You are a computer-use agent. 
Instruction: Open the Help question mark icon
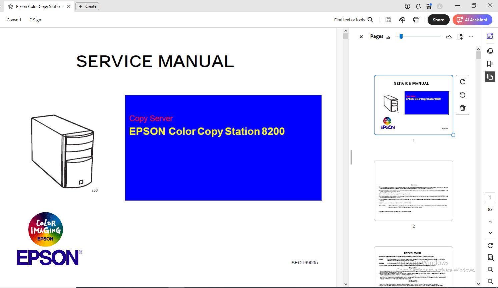408,6
